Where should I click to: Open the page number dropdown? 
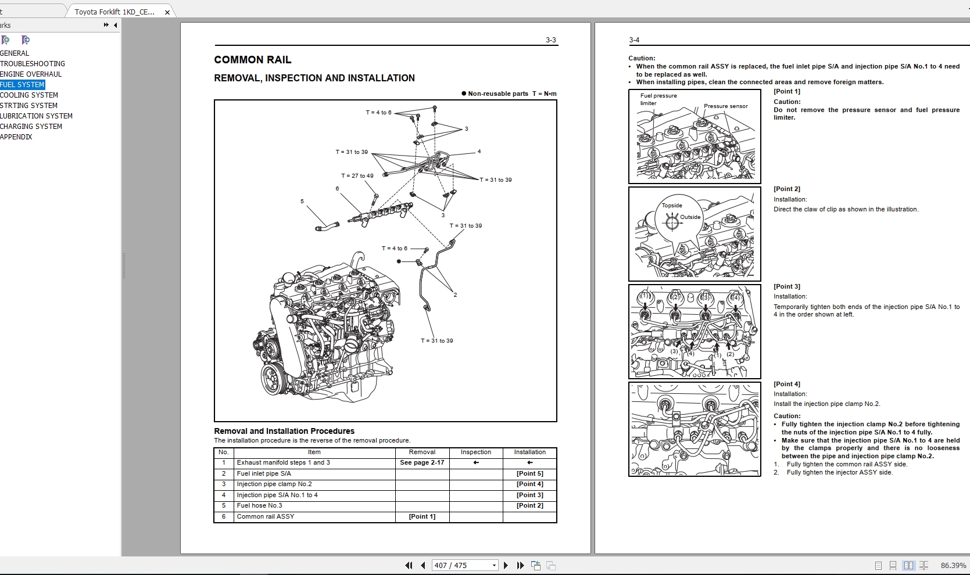click(x=493, y=565)
